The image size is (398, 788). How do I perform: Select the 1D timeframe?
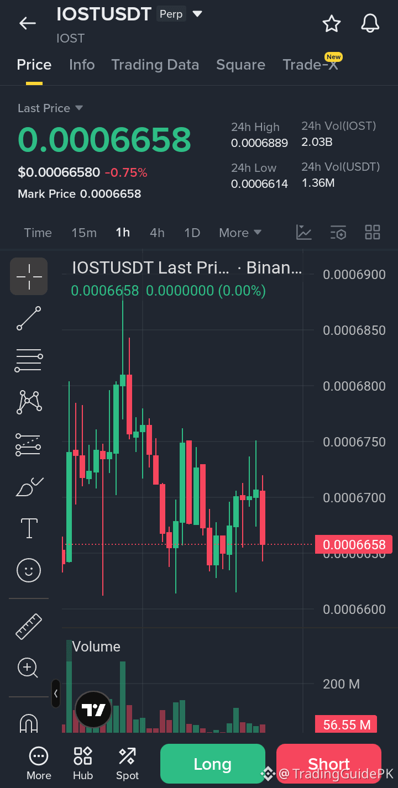pos(192,233)
